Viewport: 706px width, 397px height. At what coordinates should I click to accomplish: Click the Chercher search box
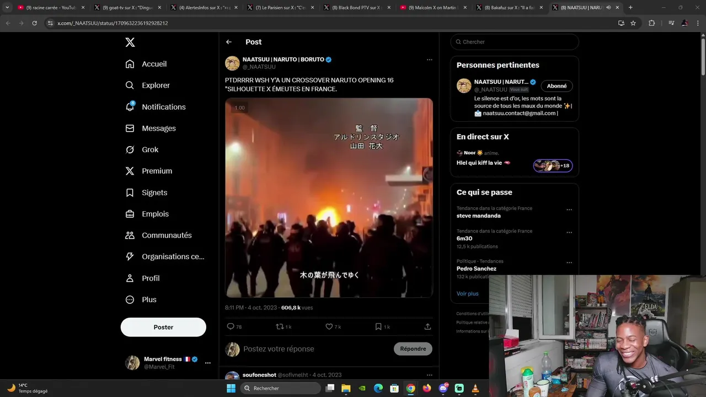515,42
